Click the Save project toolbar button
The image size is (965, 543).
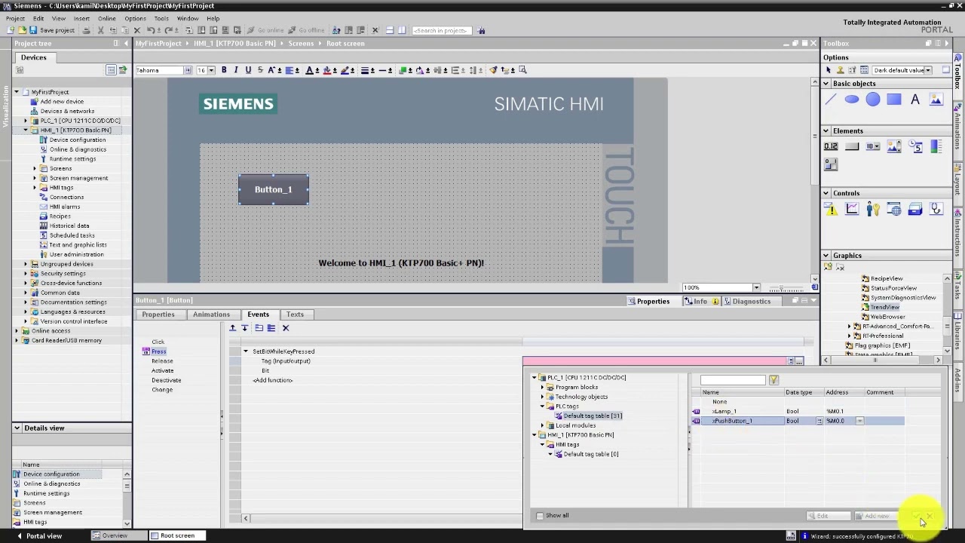click(52, 30)
